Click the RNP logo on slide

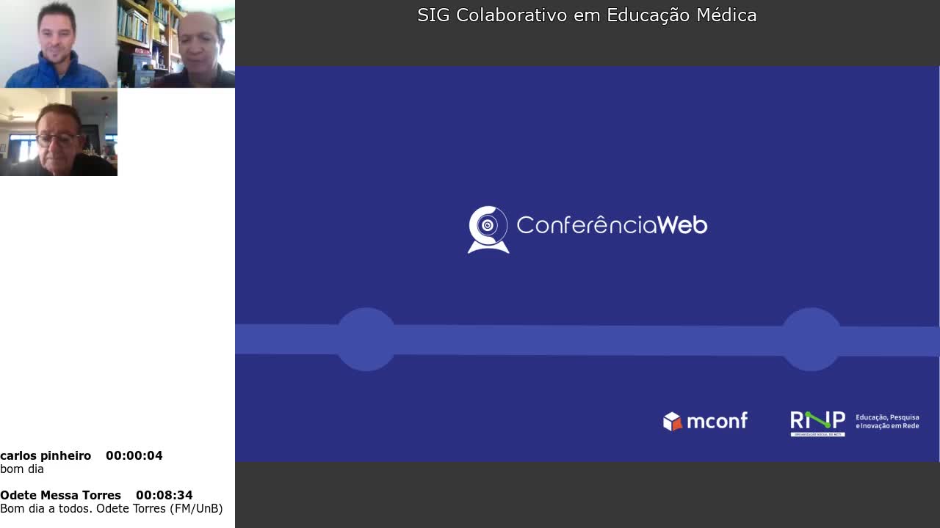pyautogui.click(x=817, y=423)
